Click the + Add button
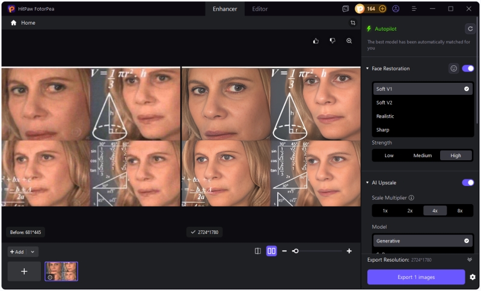This screenshot has height=291, width=481. (x=17, y=252)
